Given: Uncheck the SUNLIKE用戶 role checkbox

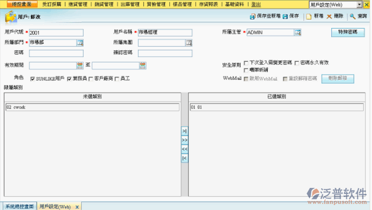Looking at the screenshot, I should click(x=33, y=79).
